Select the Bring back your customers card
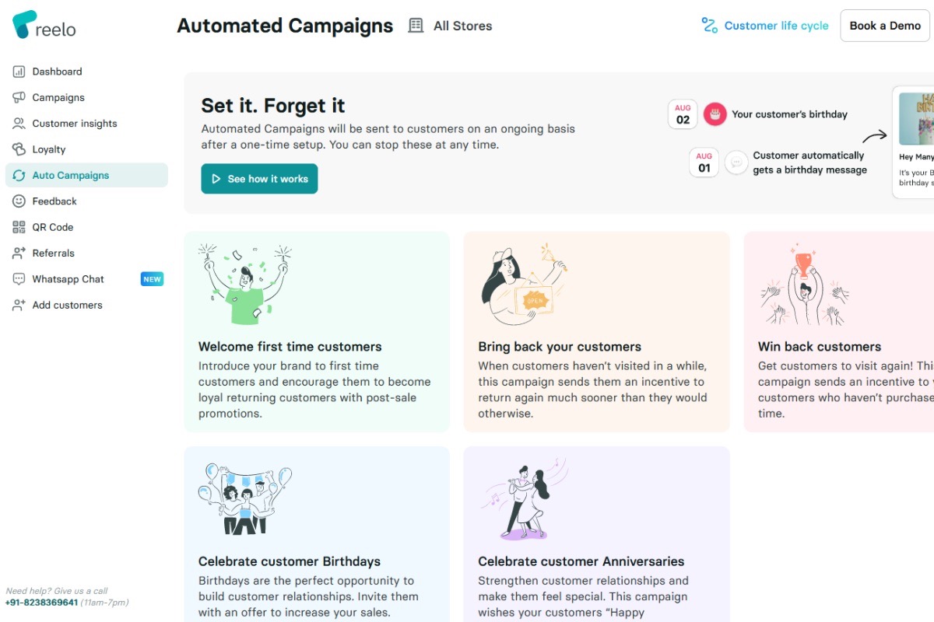934x622 pixels. point(596,332)
